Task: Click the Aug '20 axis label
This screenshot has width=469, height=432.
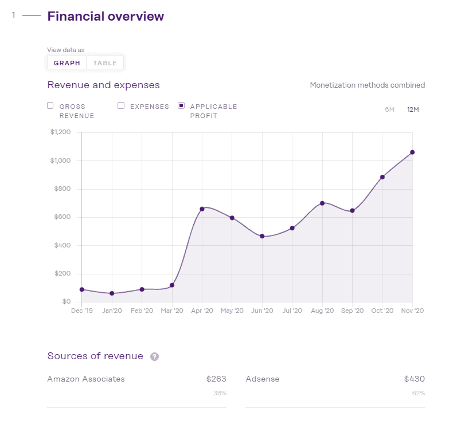Action: pos(322,311)
